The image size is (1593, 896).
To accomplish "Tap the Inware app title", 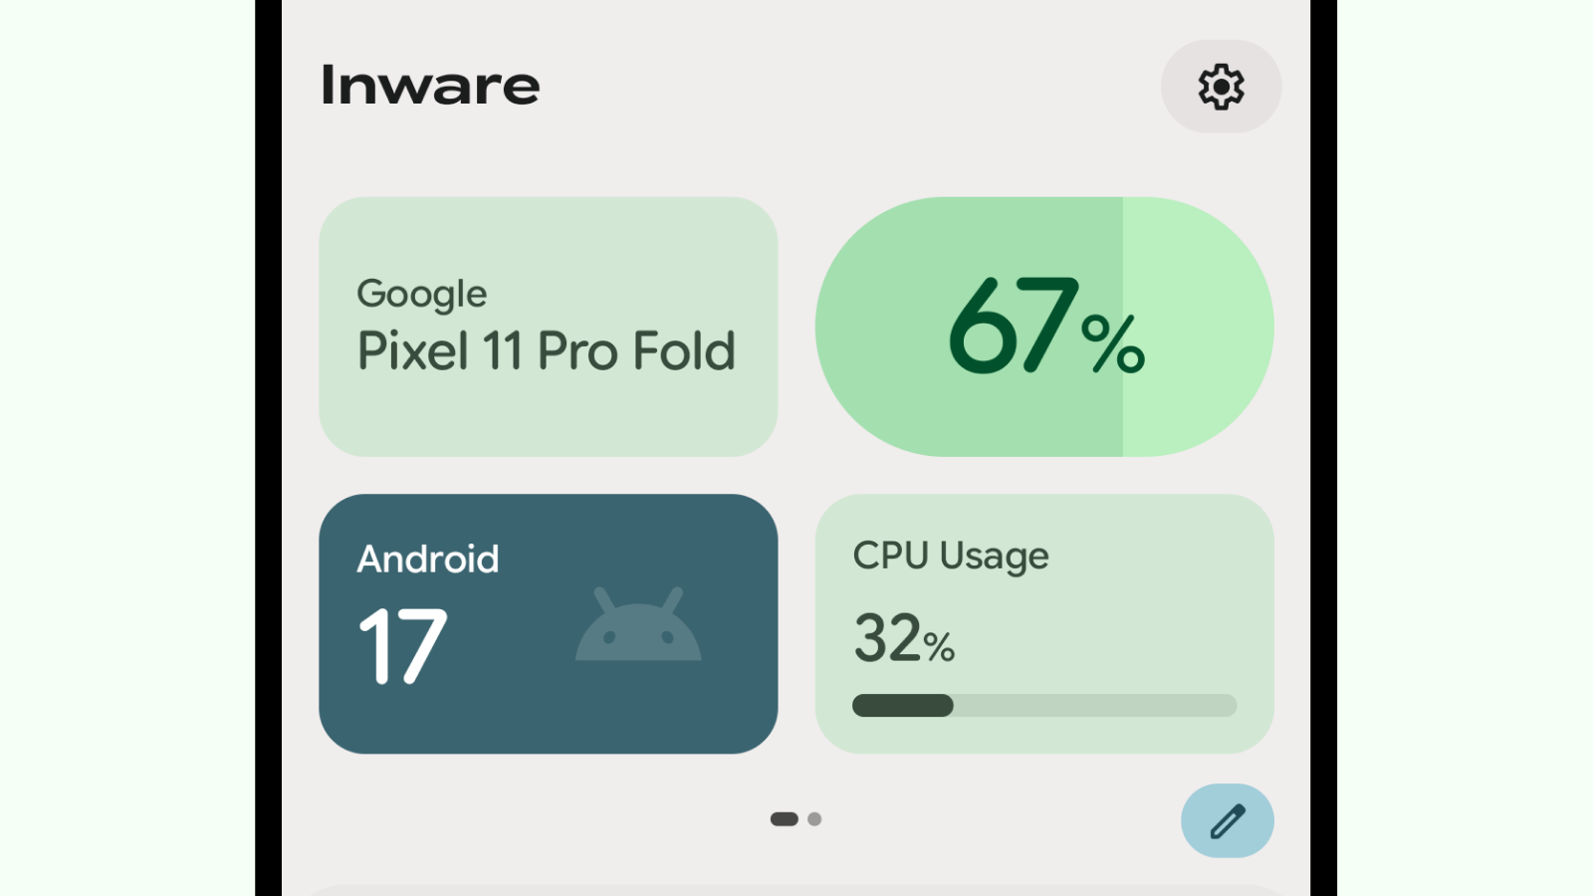I will [x=430, y=86].
